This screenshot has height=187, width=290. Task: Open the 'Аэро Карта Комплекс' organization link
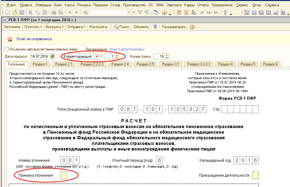127,49
